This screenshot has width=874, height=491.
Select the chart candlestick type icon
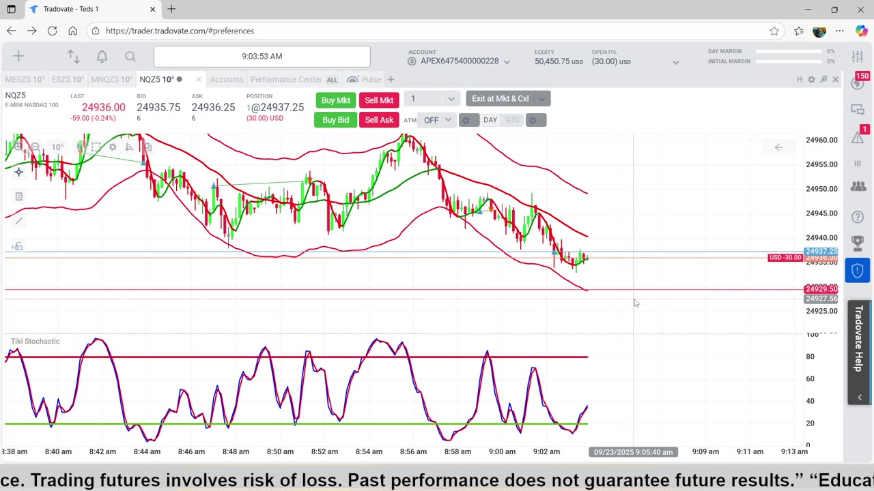point(80,147)
